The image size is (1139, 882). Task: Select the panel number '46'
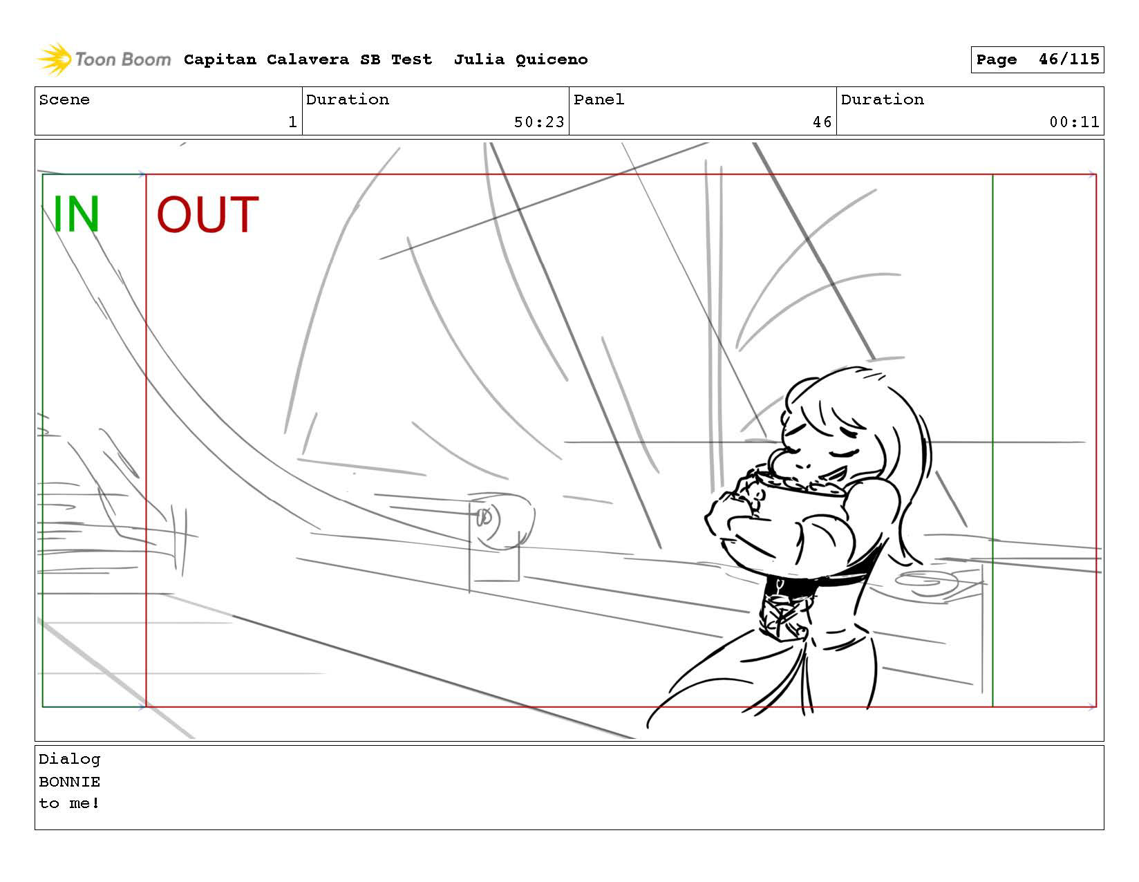pyautogui.click(x=822, y=122)
